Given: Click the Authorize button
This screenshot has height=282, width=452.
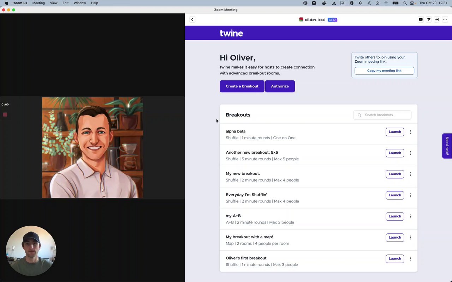Looking at the screenshot, I should coord(280,86).
